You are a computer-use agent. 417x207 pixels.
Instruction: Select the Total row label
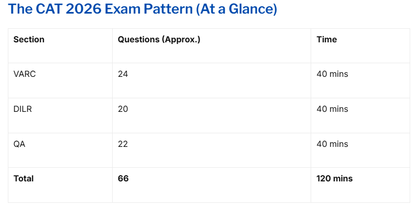(x=24, y=178)
